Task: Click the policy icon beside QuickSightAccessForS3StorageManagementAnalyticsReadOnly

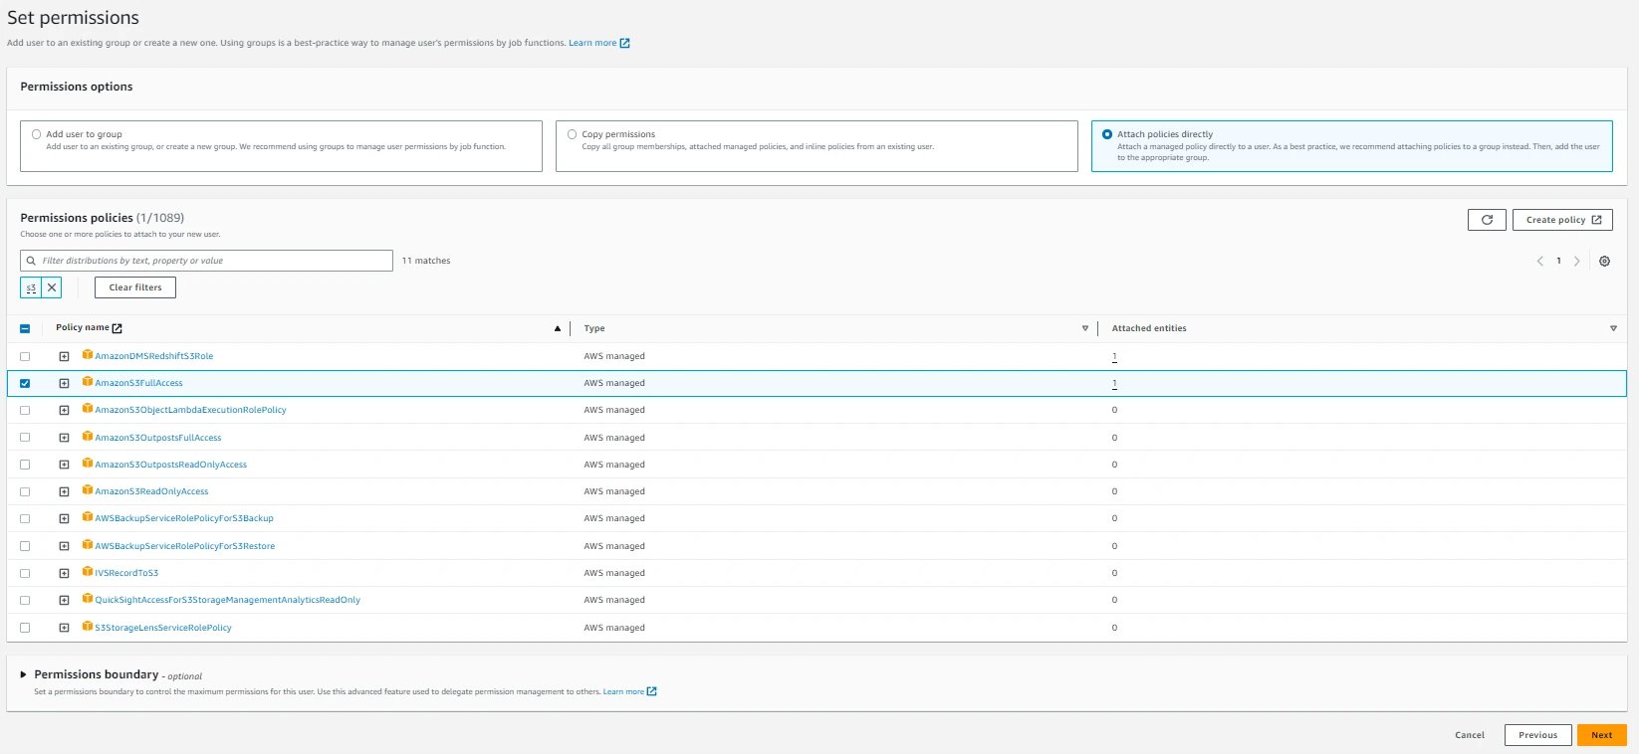Action: 88,599
